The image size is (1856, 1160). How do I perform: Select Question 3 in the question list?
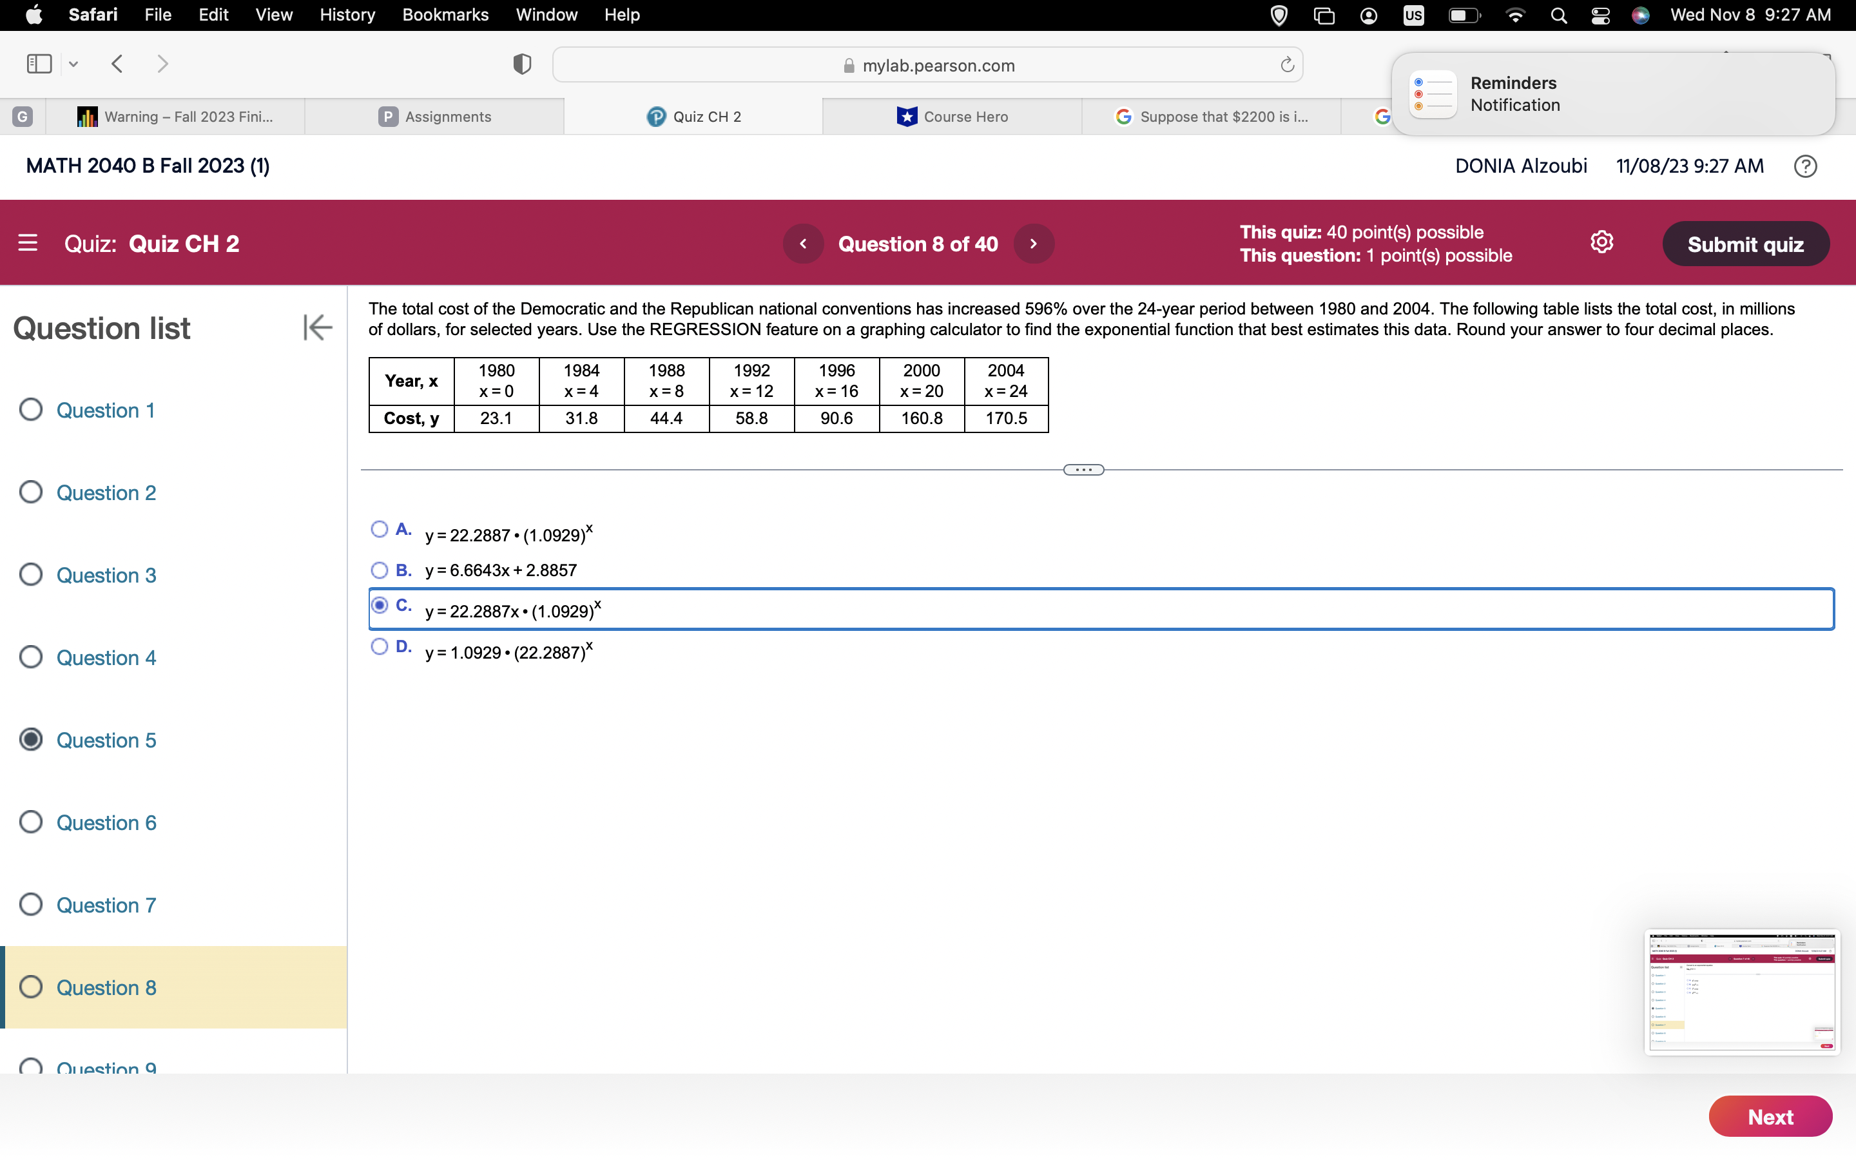coord(106,575)
